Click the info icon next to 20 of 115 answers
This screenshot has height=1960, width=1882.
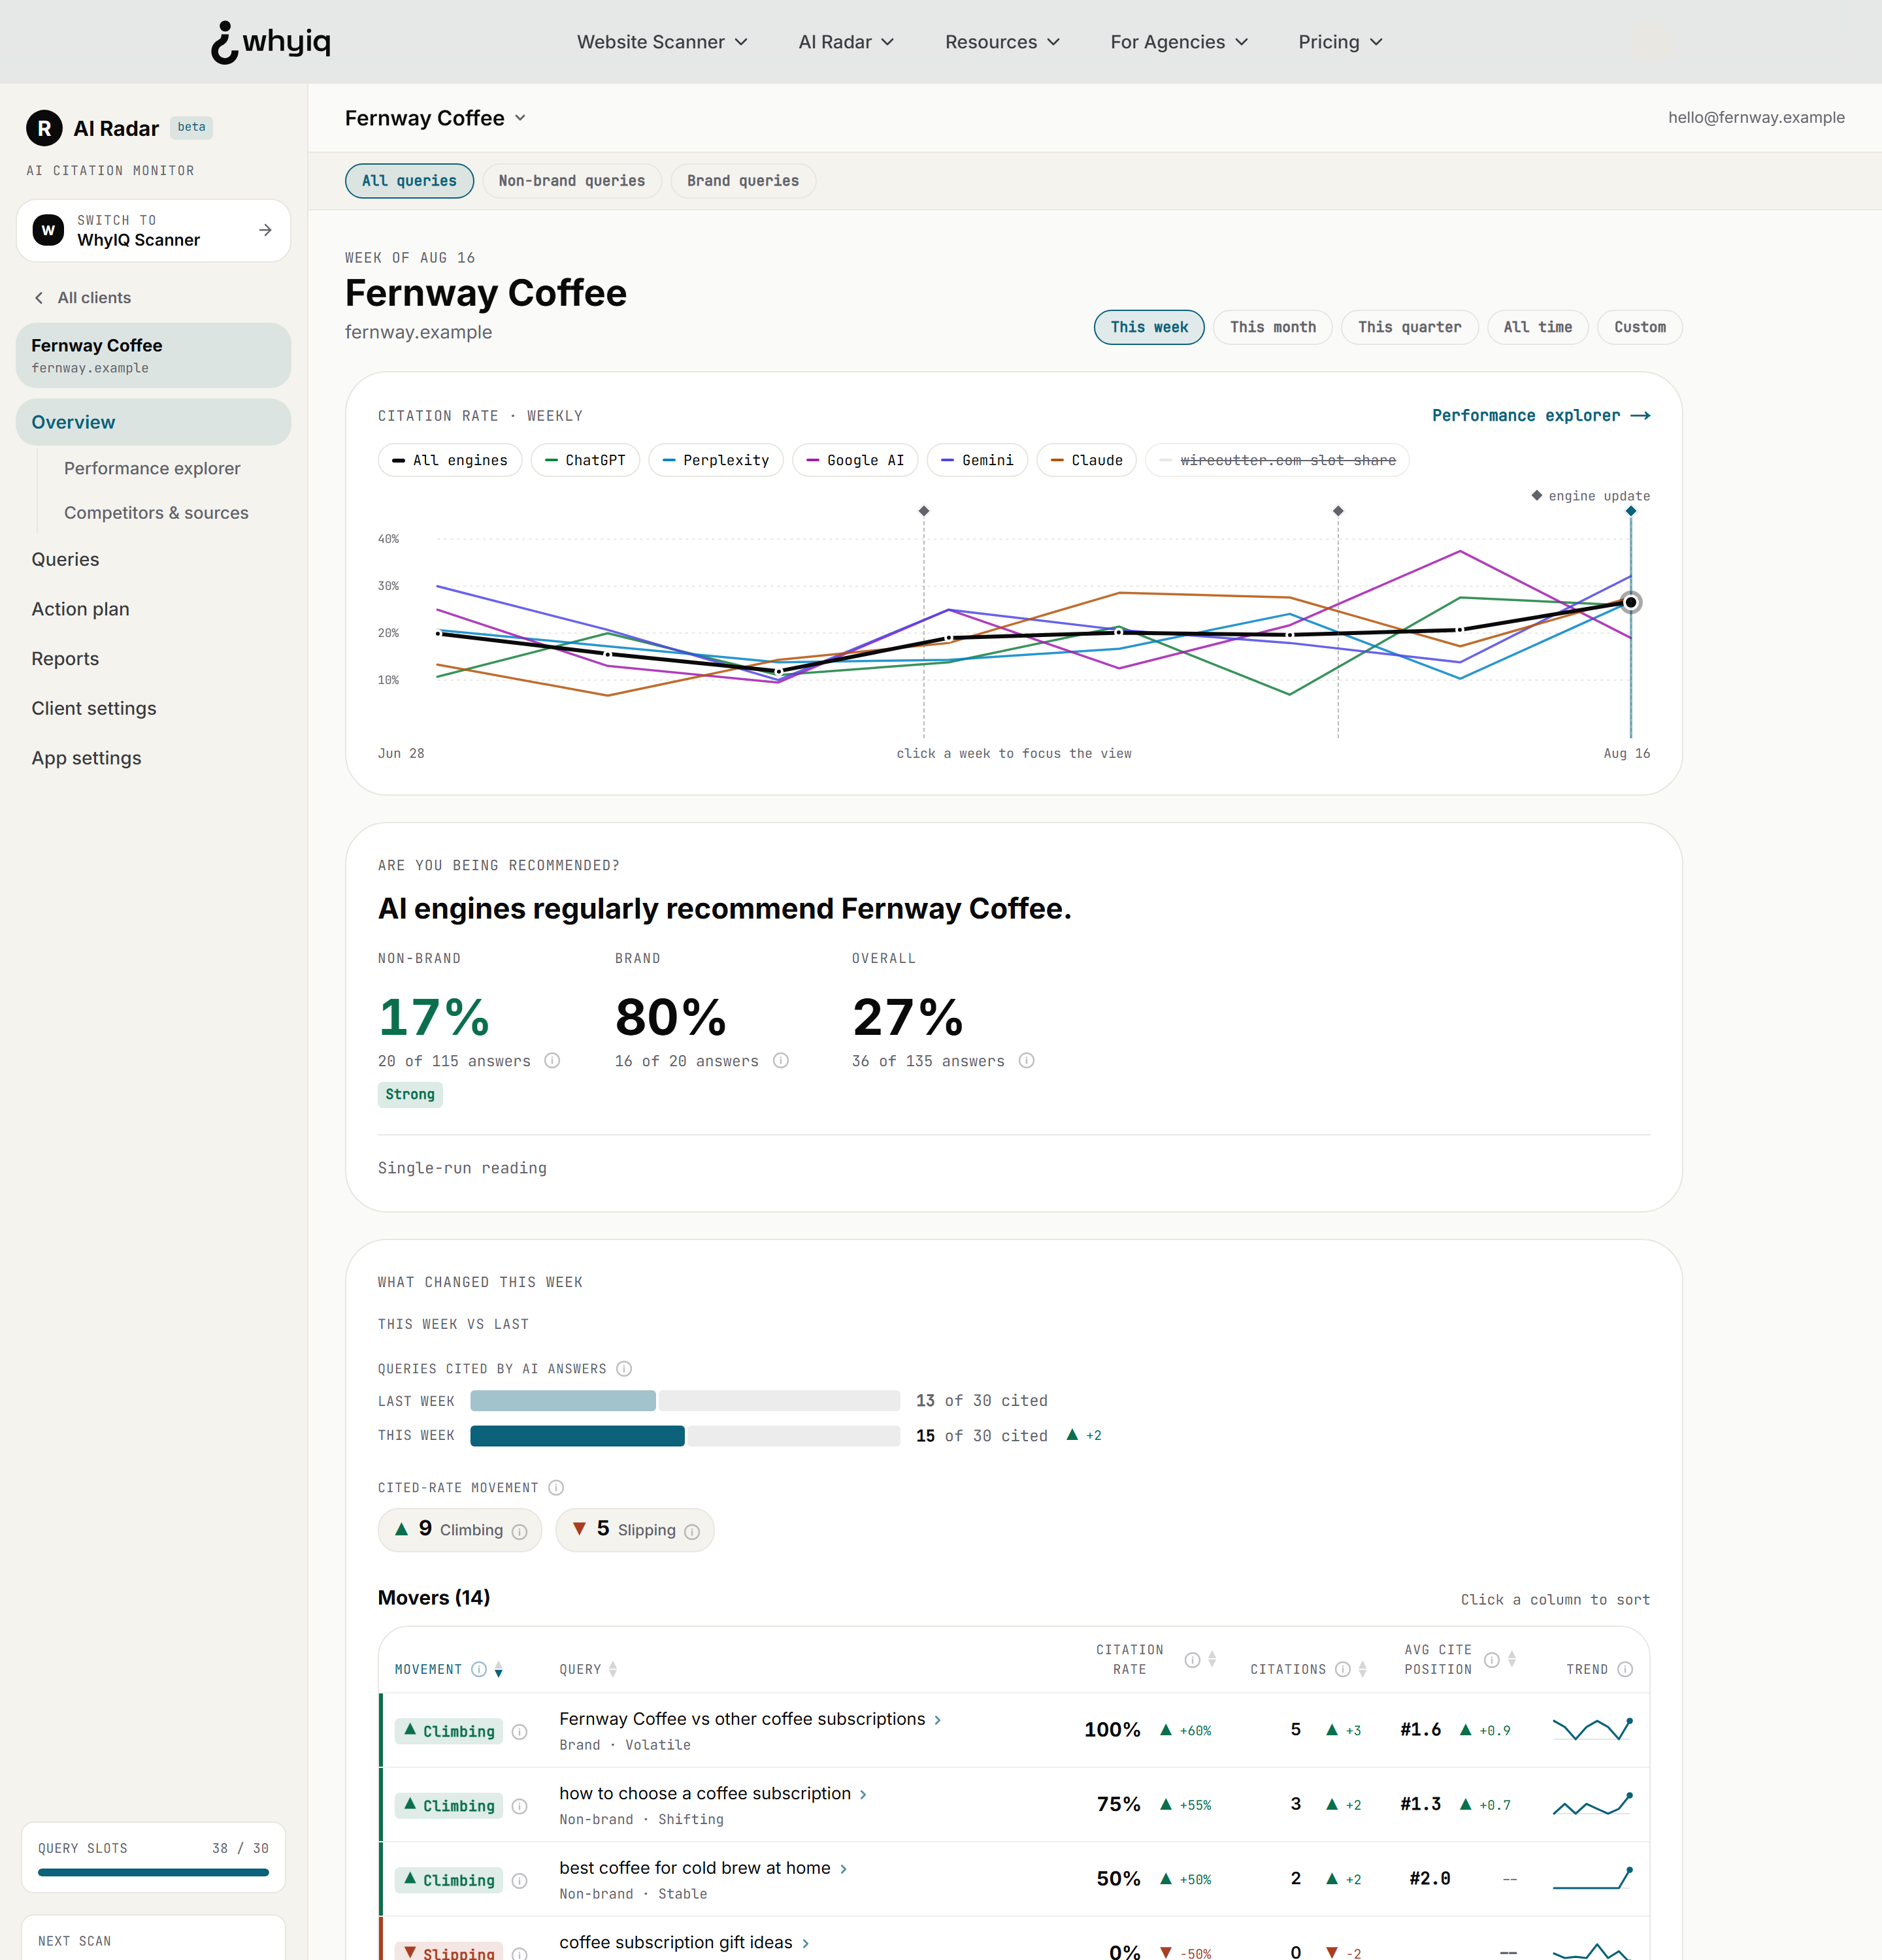tap(552, 1060)
